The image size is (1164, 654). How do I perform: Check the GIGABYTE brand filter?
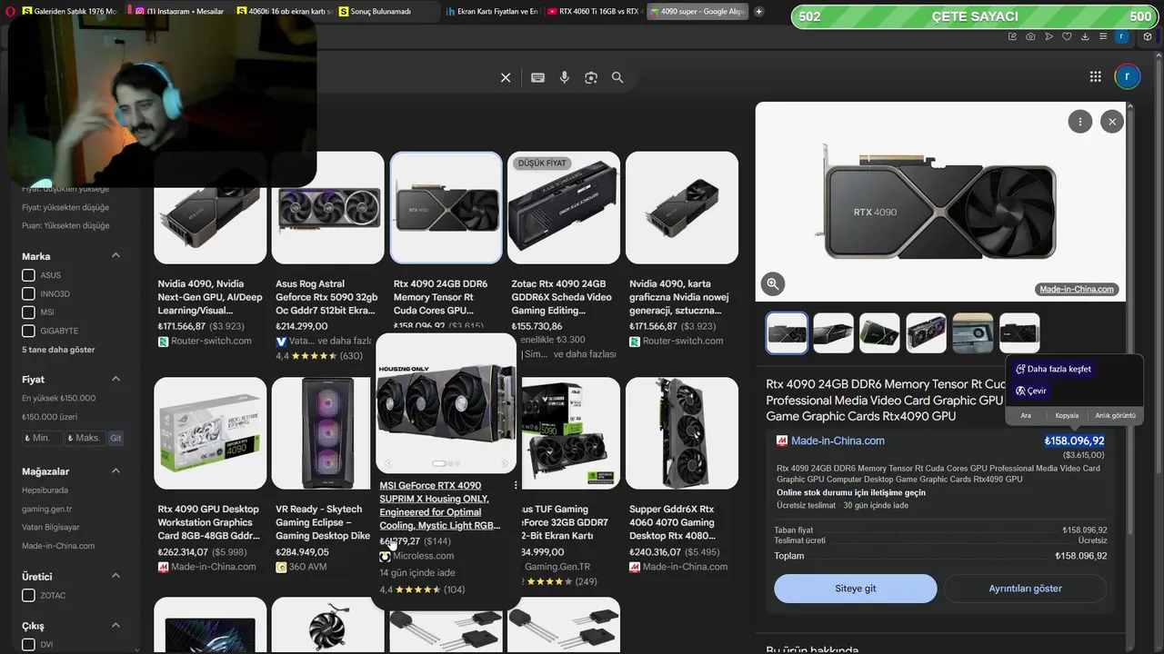(x=28, y=332)
